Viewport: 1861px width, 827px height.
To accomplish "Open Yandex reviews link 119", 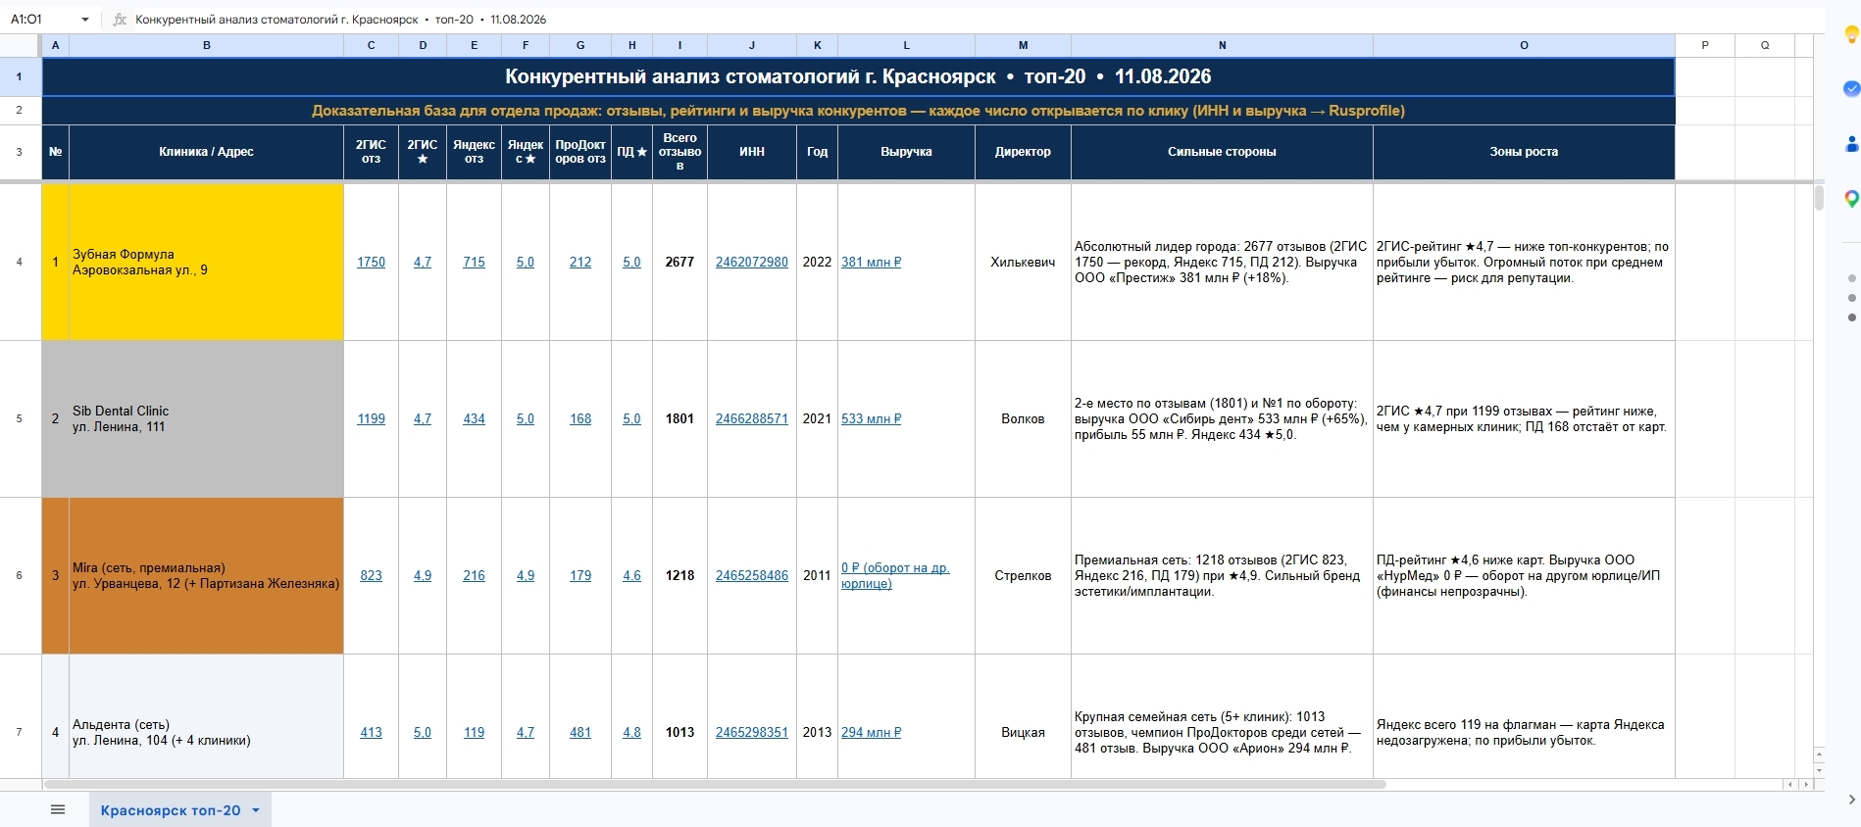I will pyautogui.click(x=474, y=732).
